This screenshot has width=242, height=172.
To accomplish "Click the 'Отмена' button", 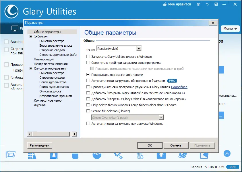I will tap(176, 145).
